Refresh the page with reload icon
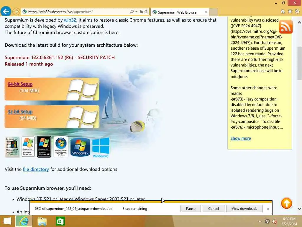The image size is (302, 227). click(146, 12)
